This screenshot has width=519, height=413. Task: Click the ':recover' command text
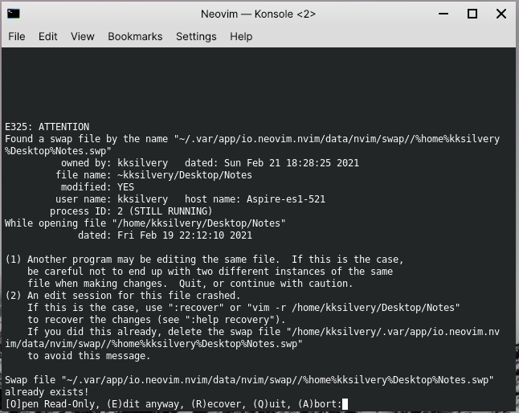(196, 308)
